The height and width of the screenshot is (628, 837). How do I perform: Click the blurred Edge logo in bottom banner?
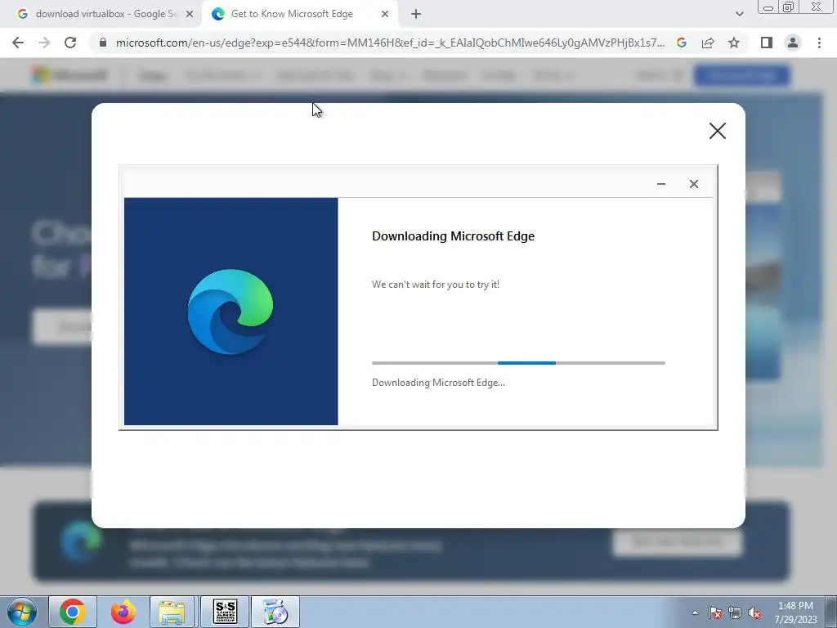(81, 541)
